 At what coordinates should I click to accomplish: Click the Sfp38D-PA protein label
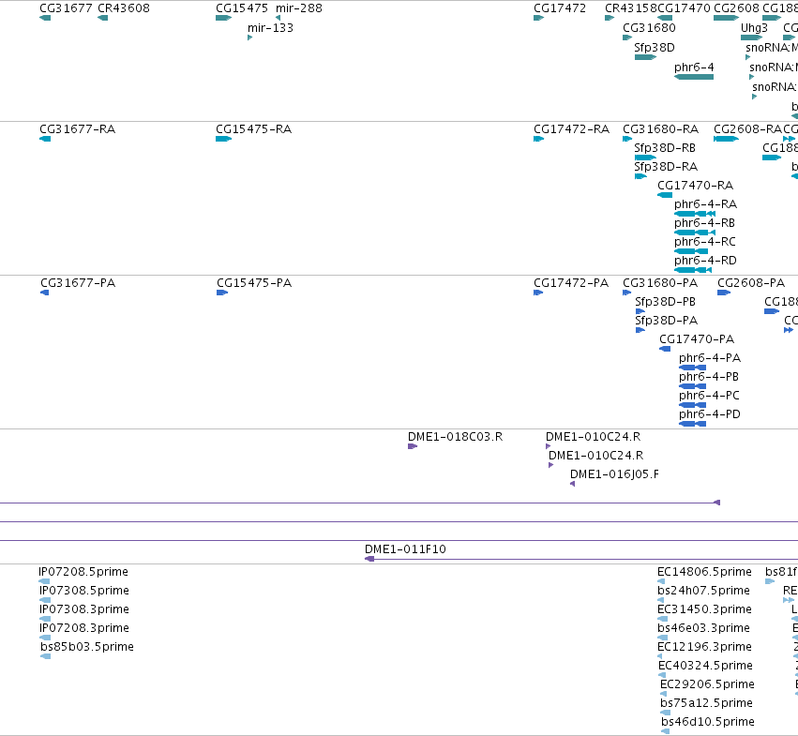click(666, 321)
